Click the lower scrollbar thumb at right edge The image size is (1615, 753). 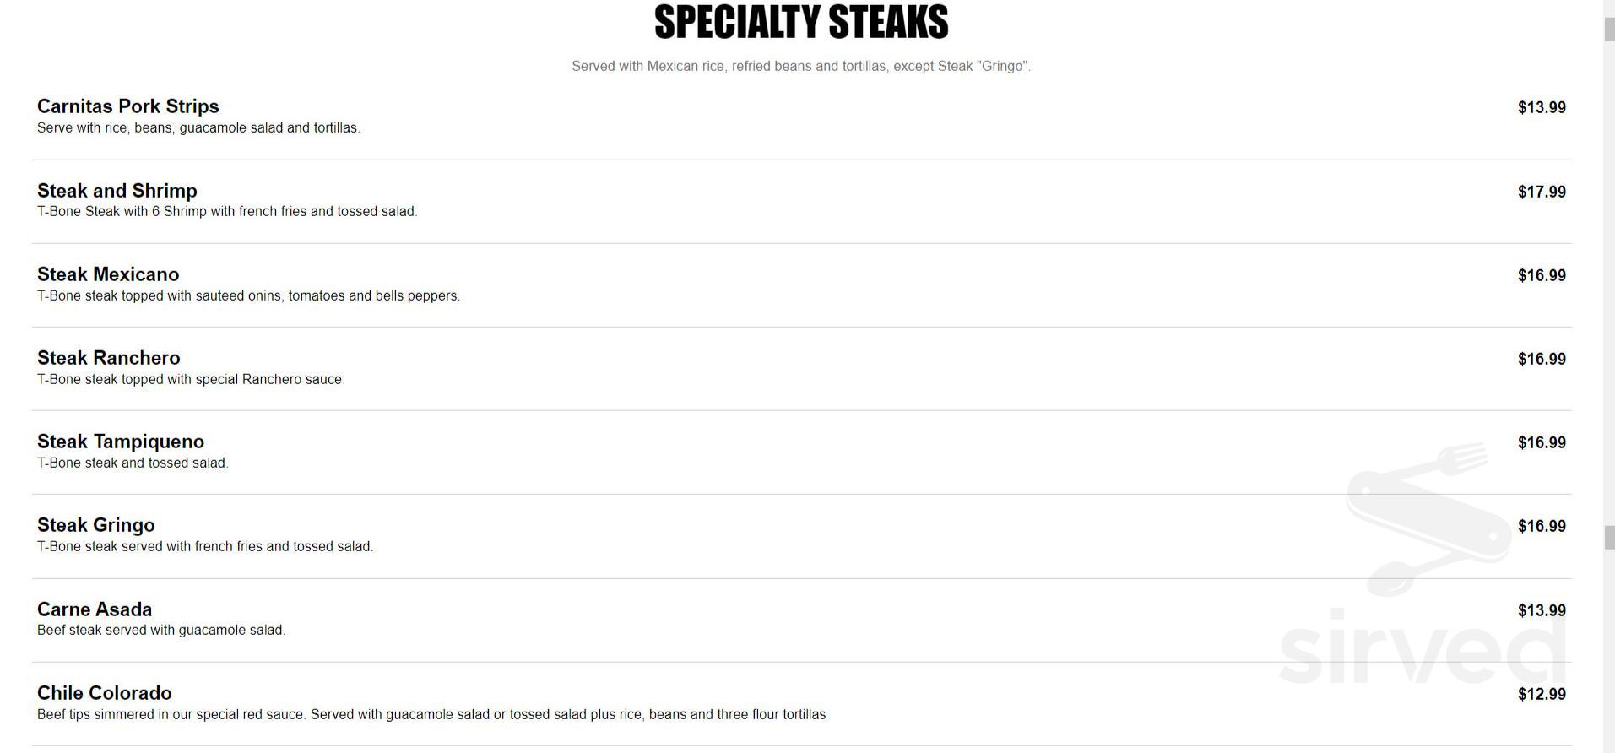pyautogui.click(x=1609, y=537)
